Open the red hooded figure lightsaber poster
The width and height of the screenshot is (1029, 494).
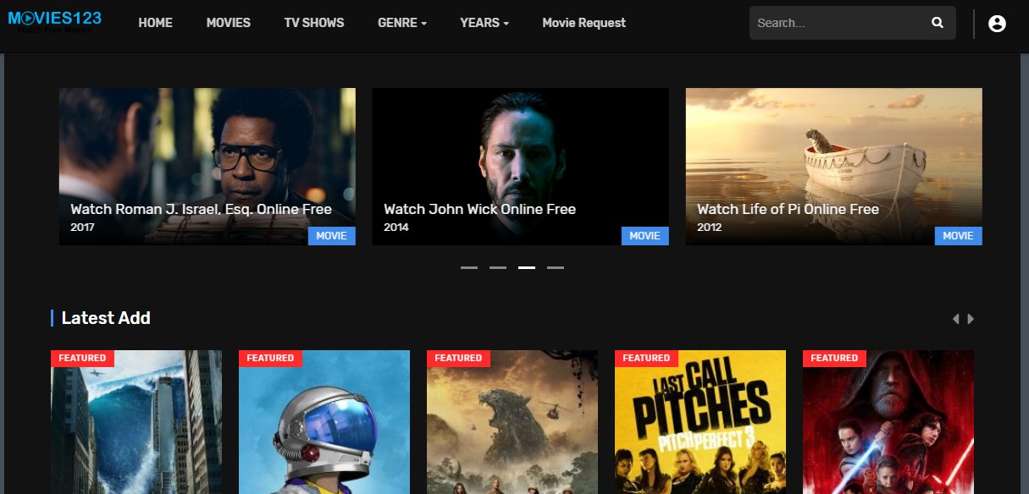click(888, 422)
